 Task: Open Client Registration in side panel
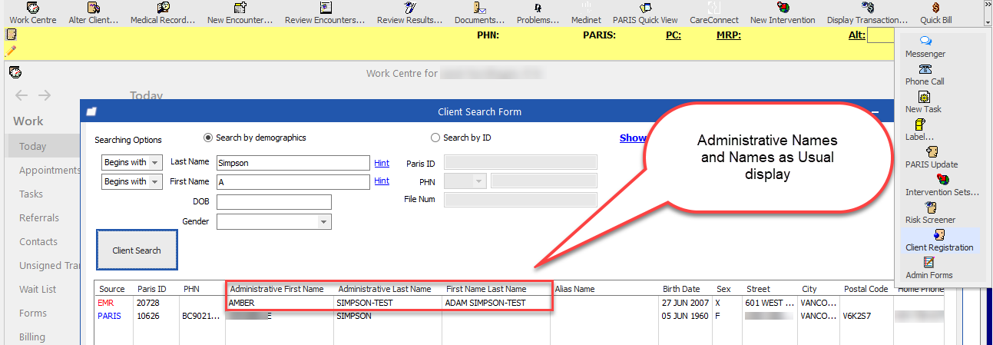(x=938, y=240)
